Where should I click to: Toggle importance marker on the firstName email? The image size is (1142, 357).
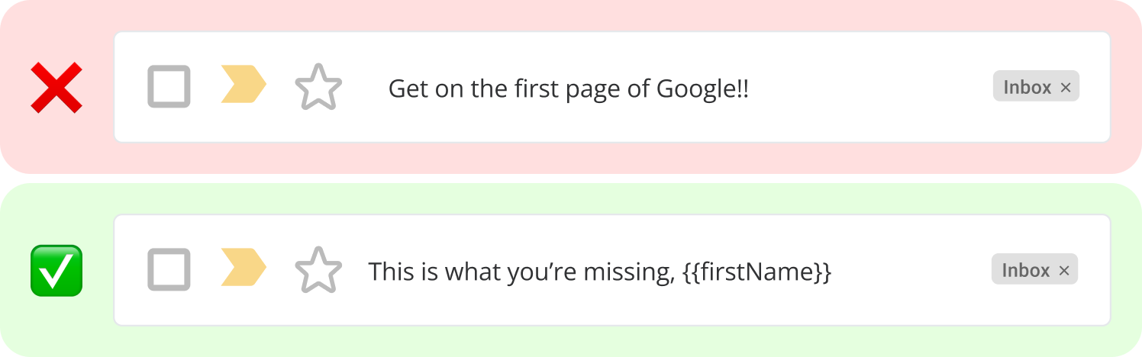click(x=244, y=267)
